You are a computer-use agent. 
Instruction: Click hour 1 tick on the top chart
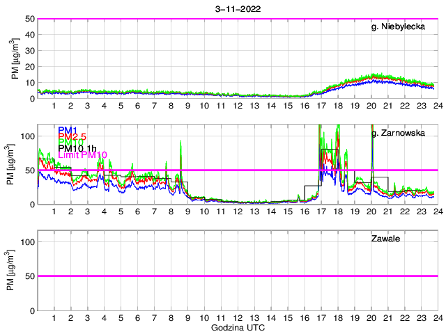pos(54,105)
